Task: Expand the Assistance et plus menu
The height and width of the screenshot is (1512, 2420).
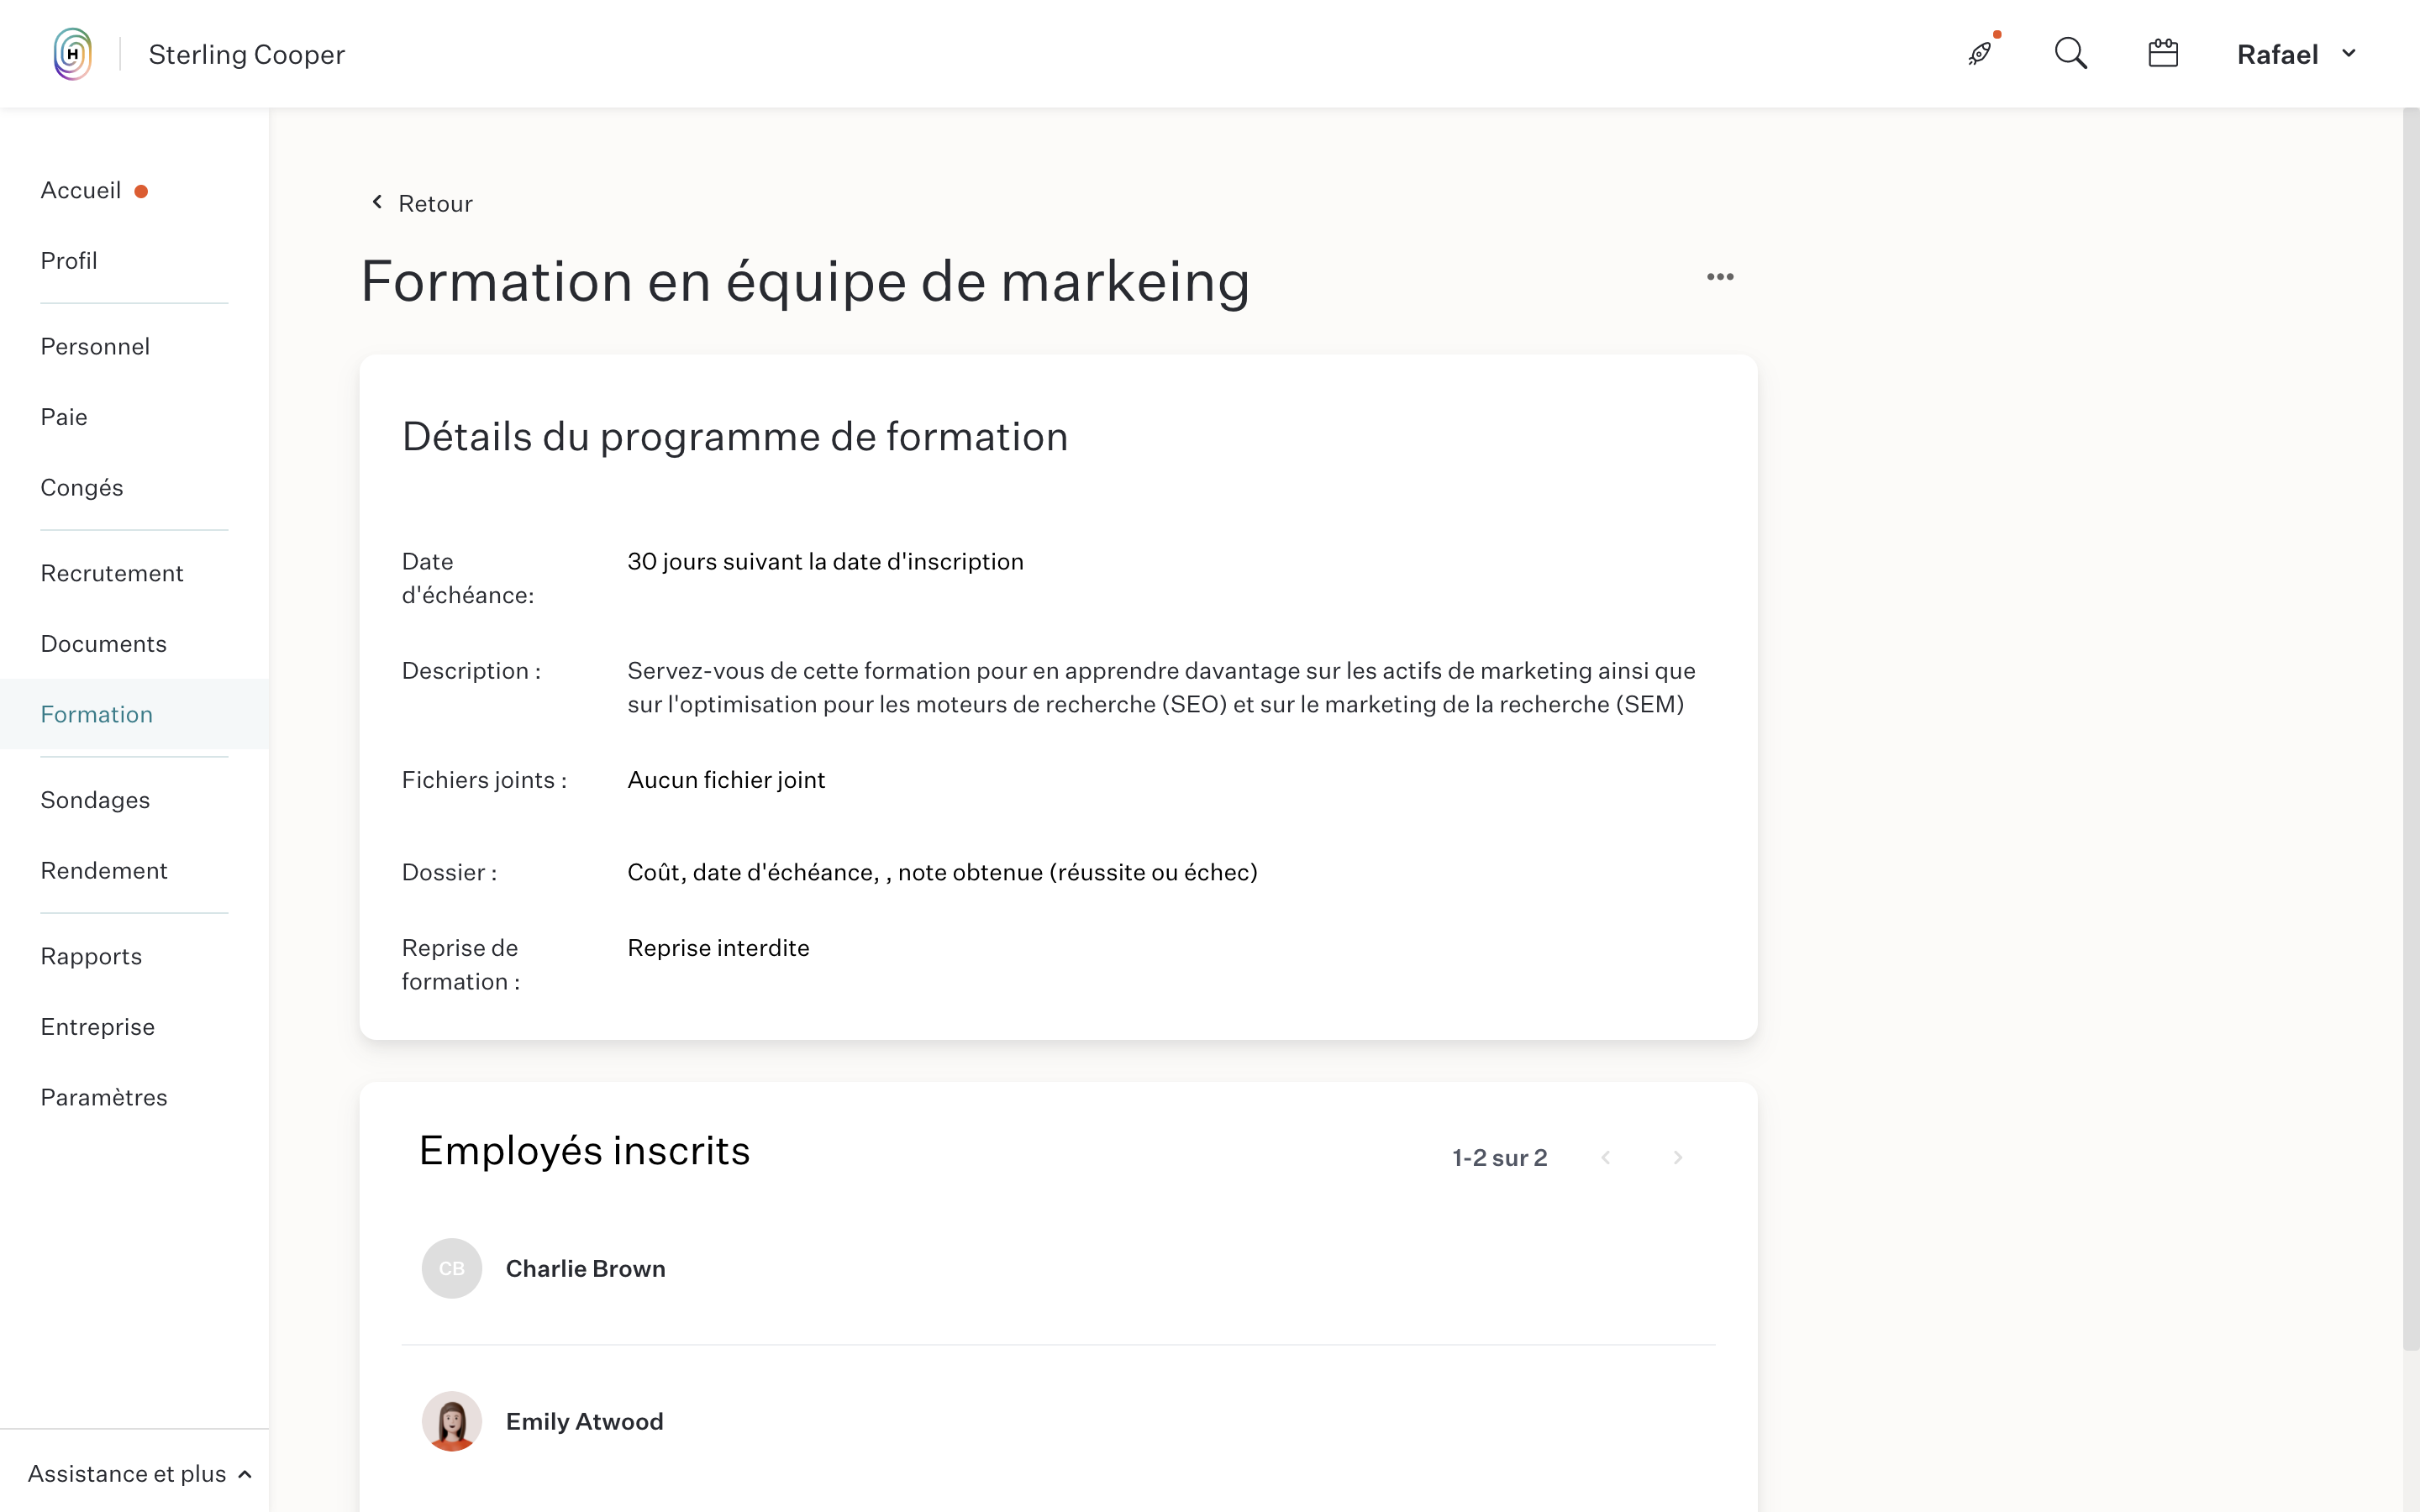Action: pyautogui.click(x=139, y=1473)
